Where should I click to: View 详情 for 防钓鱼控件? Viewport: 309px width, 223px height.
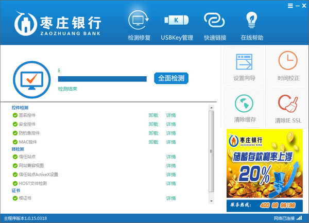pos(171,133)
